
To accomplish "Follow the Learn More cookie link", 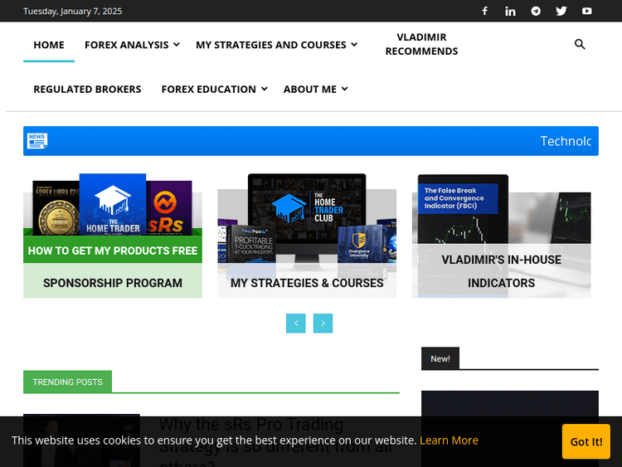I will point(449,440).
